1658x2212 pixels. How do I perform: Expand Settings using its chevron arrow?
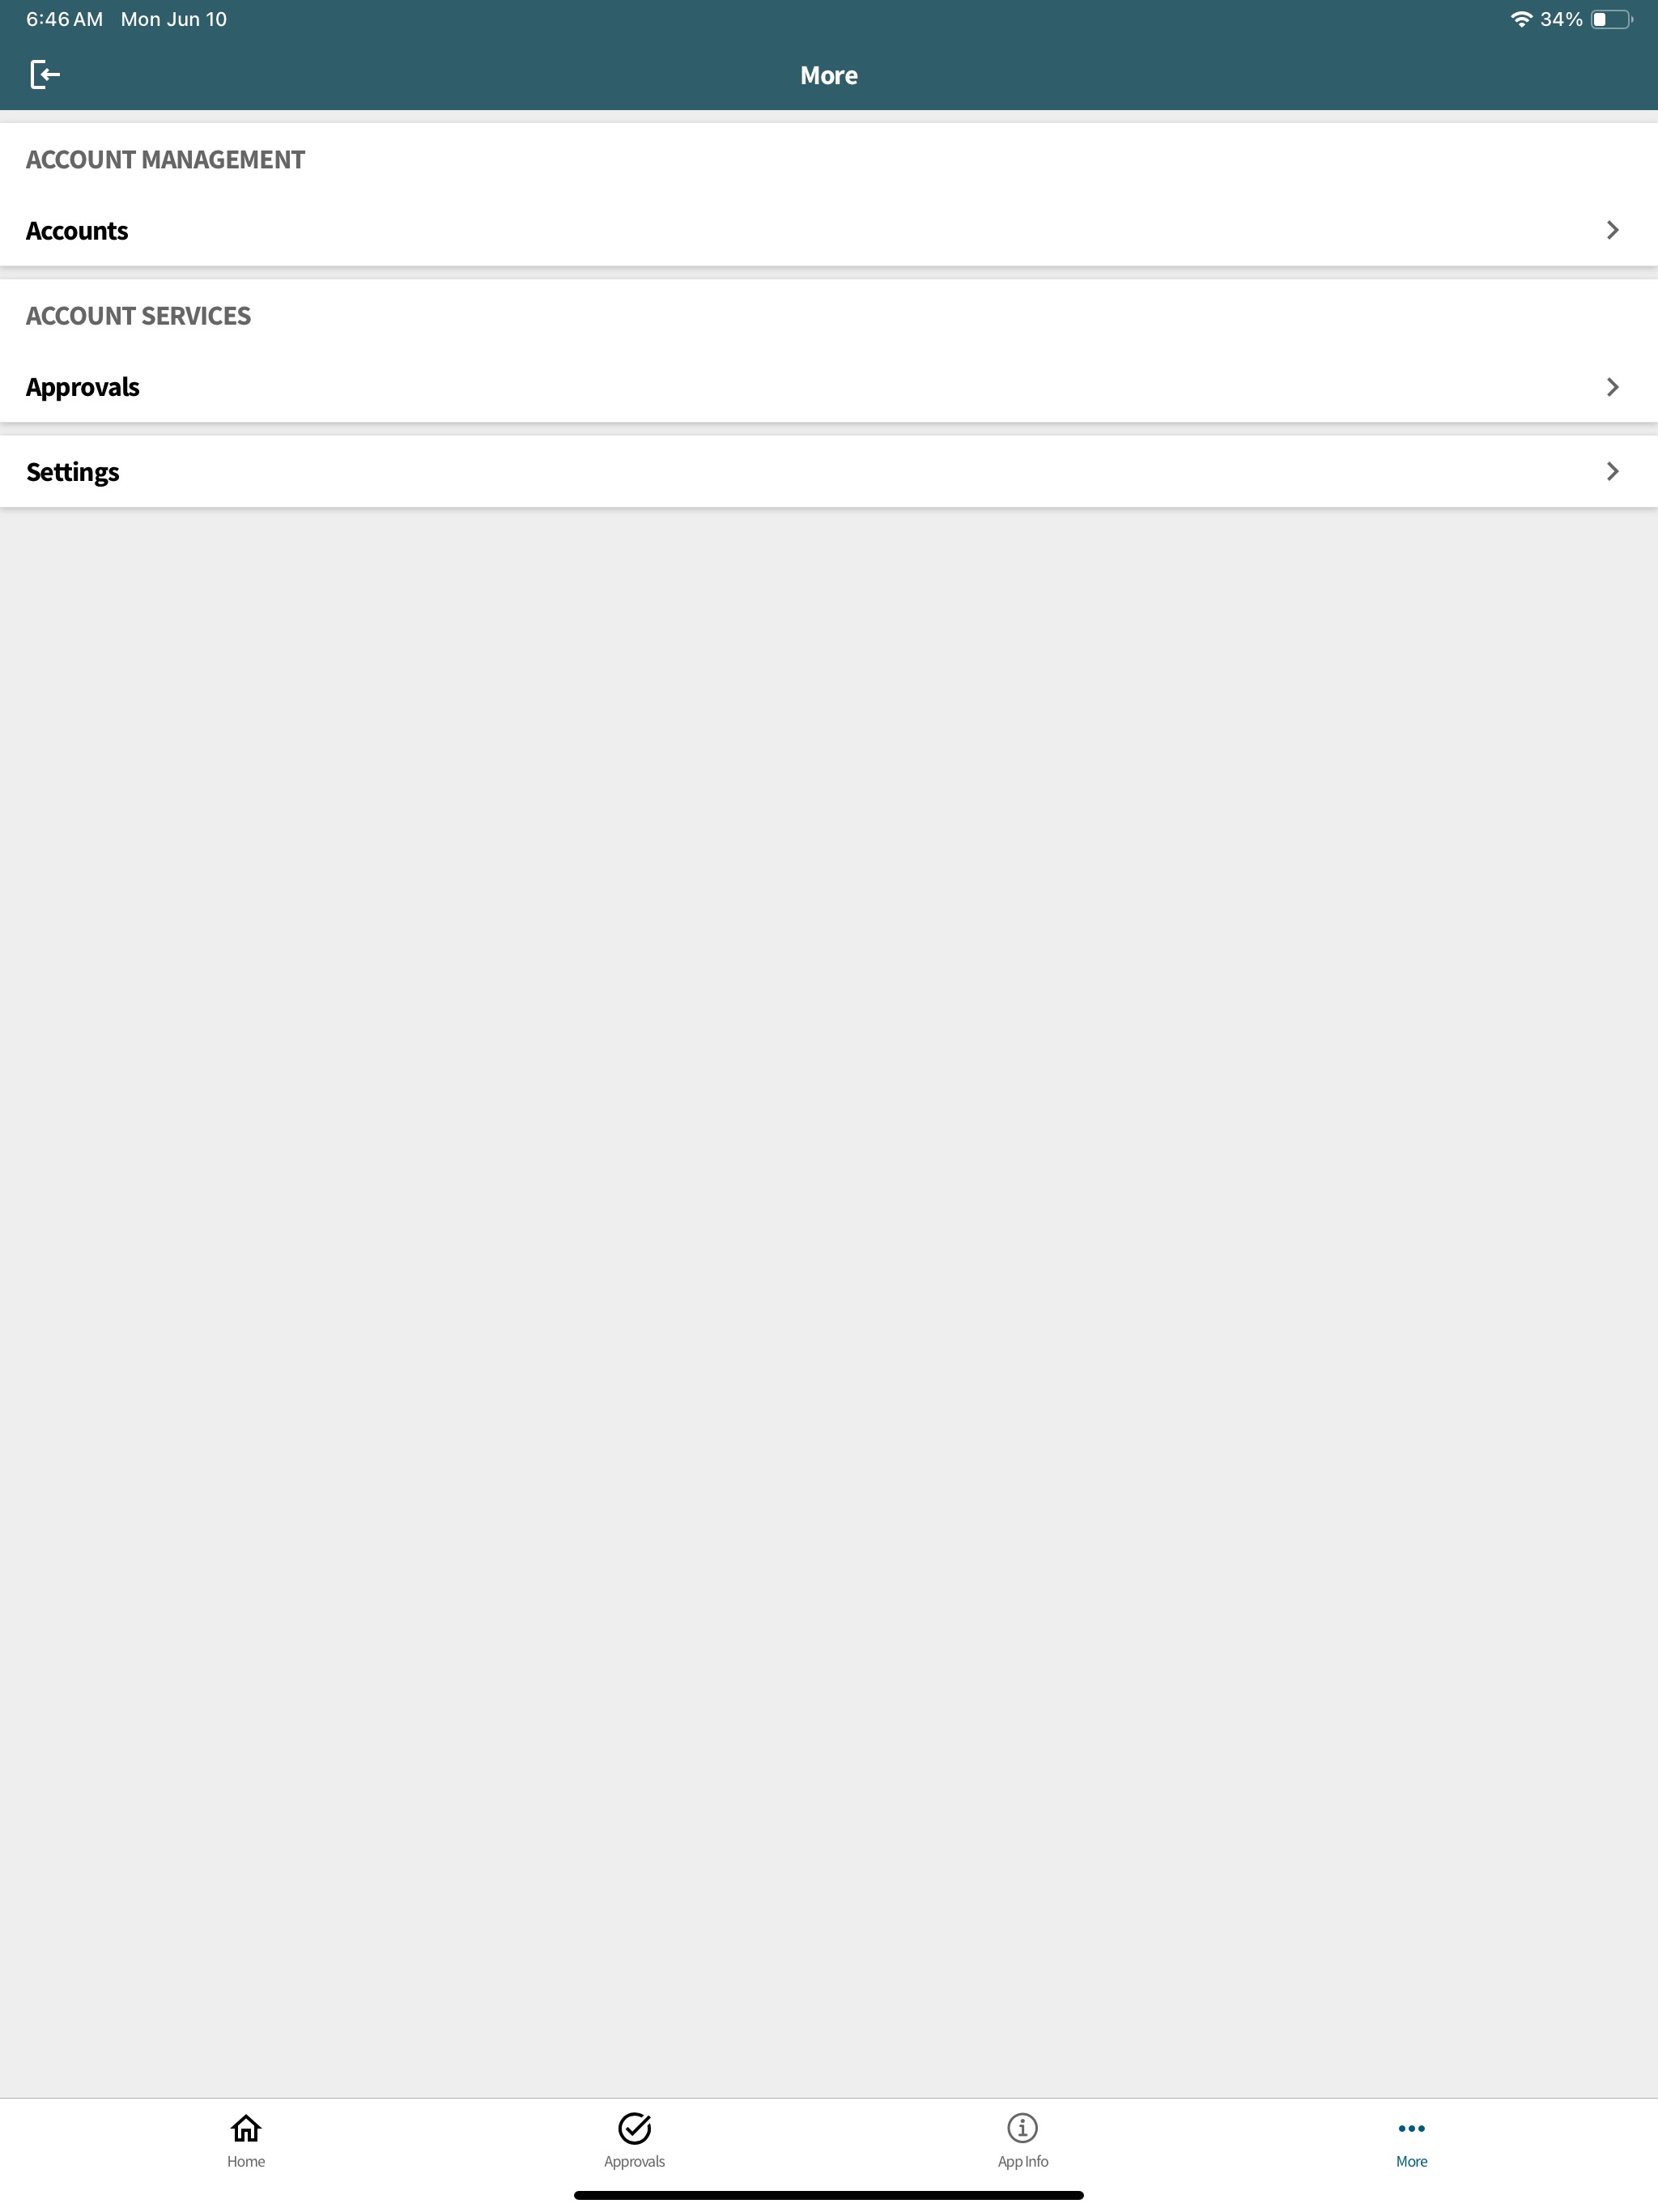click(x=1612, y=471)
